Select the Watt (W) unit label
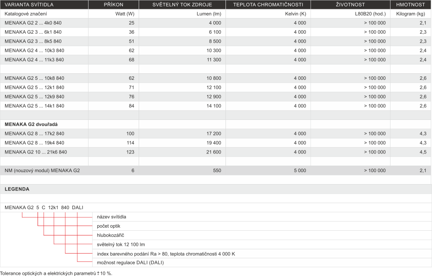432x276 pixels. [125, 14]
